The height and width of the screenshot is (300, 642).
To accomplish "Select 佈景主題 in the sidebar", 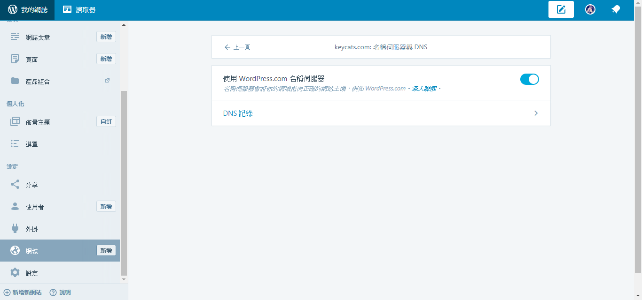I will pyautogui.click(x=38, y=122).
